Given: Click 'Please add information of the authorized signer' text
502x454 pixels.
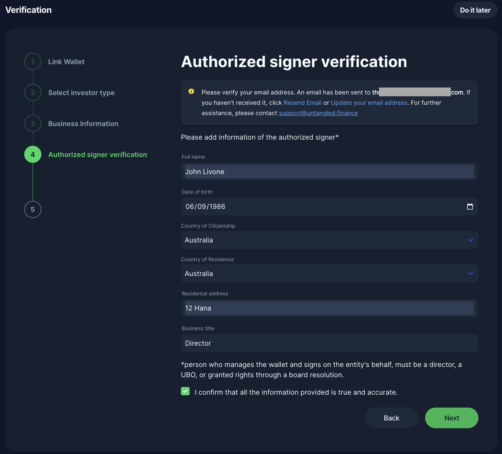Looking at the screenshot, I should point(260,137).
